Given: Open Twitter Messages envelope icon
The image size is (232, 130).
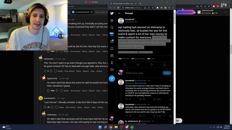Looking at the screenshot, I should 112,42.
